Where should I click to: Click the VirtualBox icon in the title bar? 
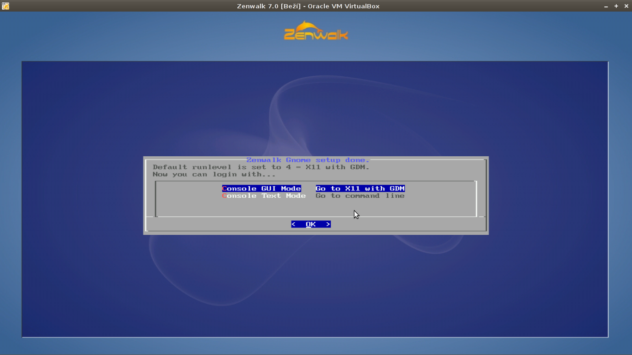click(x=6, y=6)
